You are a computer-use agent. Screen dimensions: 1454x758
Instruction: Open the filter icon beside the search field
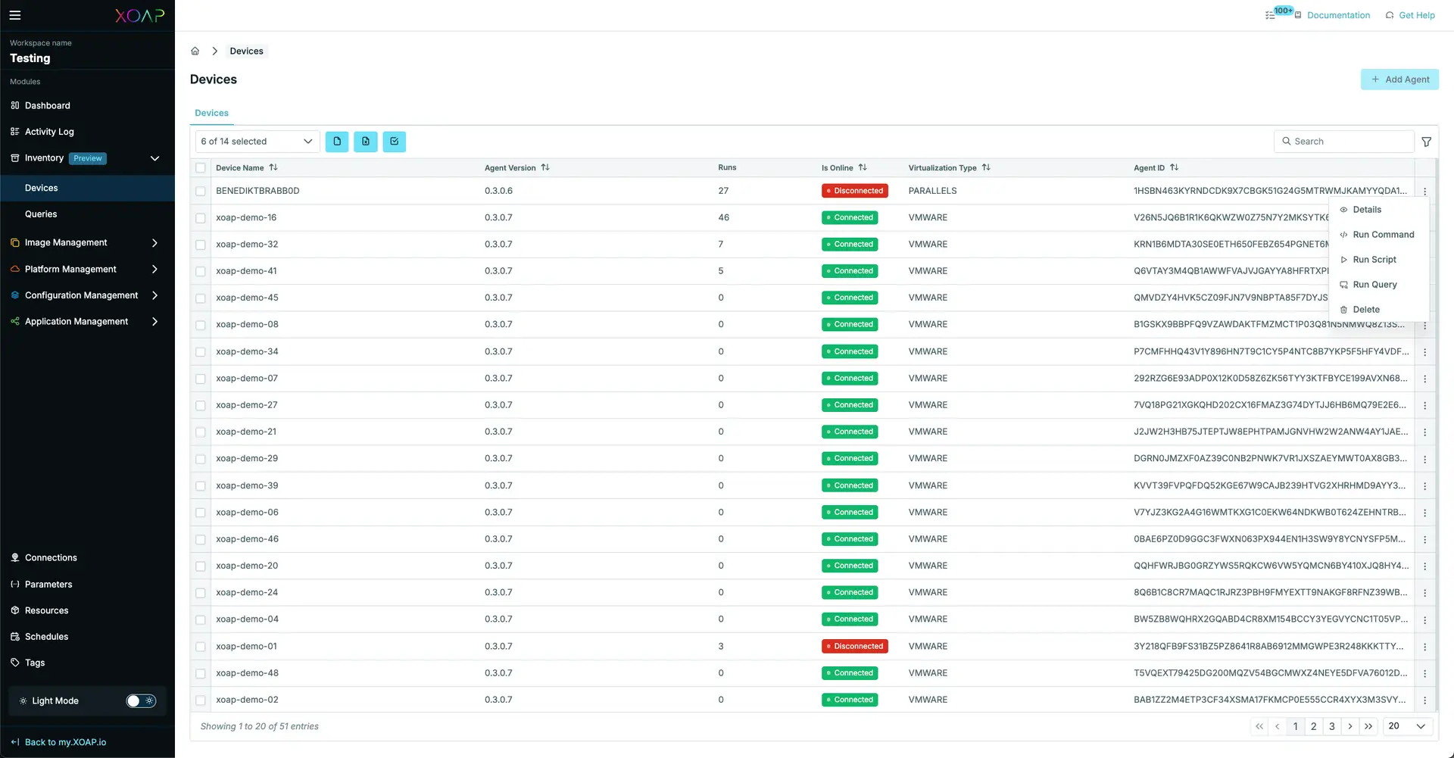(1427, 142)
